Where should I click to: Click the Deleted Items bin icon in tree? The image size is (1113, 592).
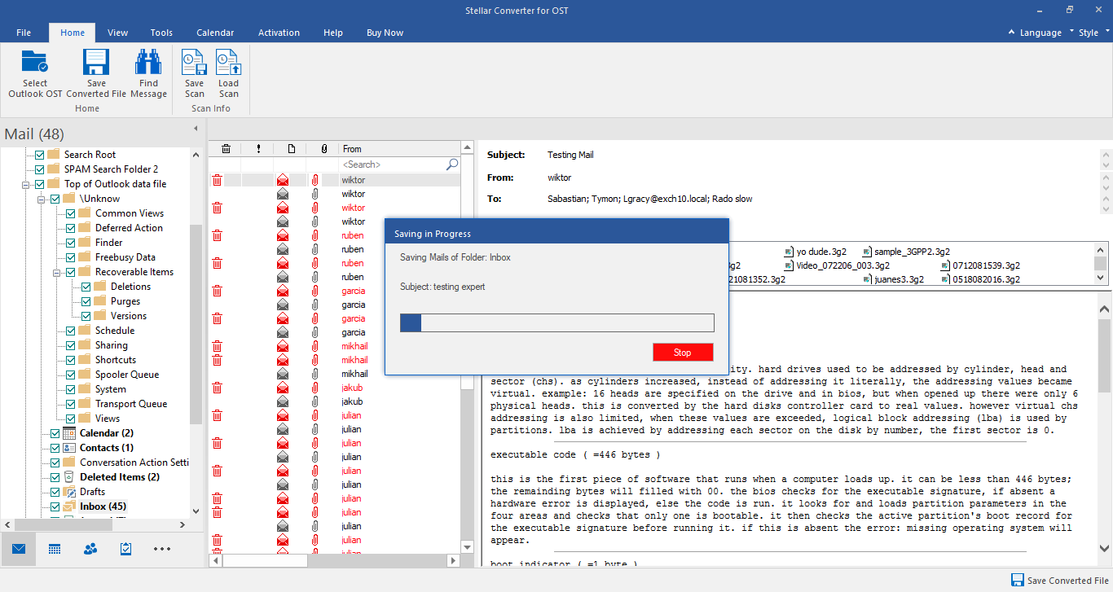[69, 477]
